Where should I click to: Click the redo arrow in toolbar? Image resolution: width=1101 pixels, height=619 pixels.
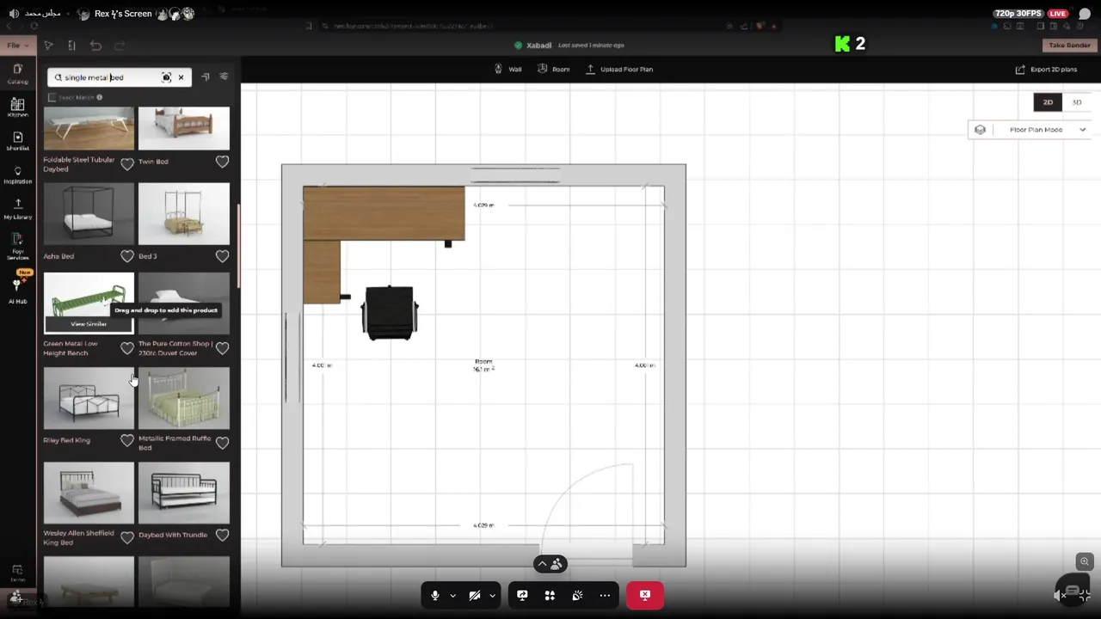(x=120, y=46)
